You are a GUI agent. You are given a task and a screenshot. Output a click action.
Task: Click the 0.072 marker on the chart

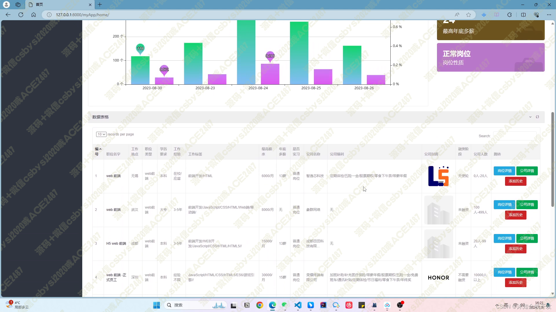tap(164, 70)
